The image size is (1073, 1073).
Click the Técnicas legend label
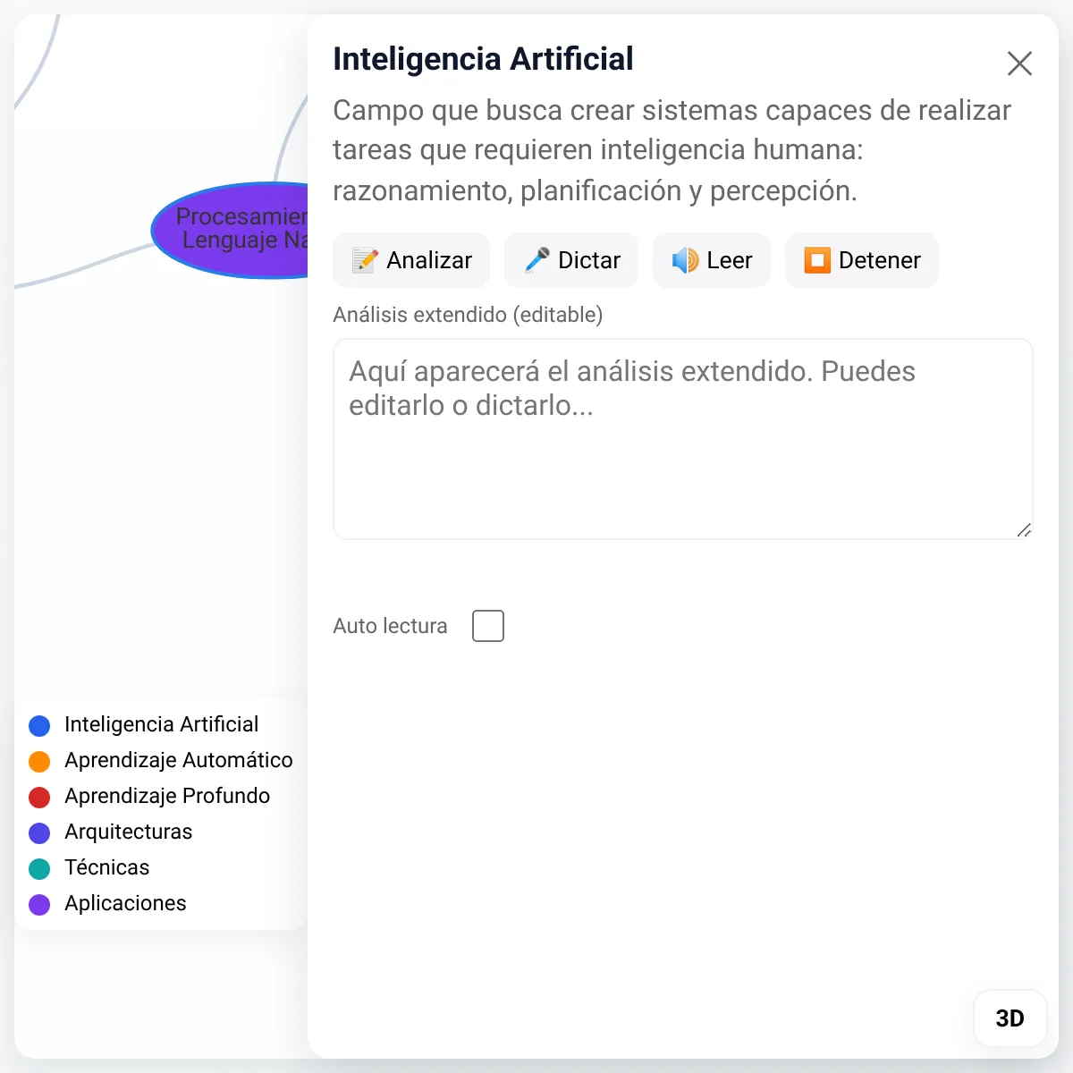[107, 867]
